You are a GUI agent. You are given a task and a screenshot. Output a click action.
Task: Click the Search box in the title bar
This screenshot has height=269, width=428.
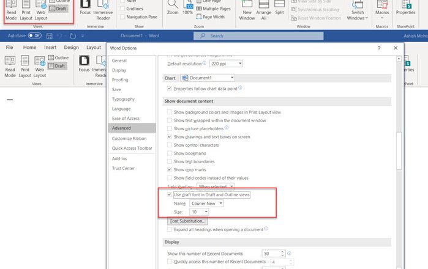click(x=258, y=36)
